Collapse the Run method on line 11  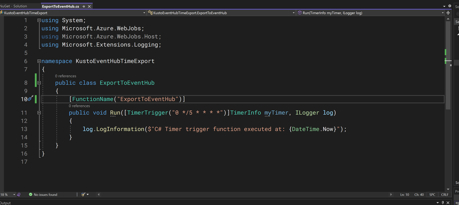click(39, 113)
